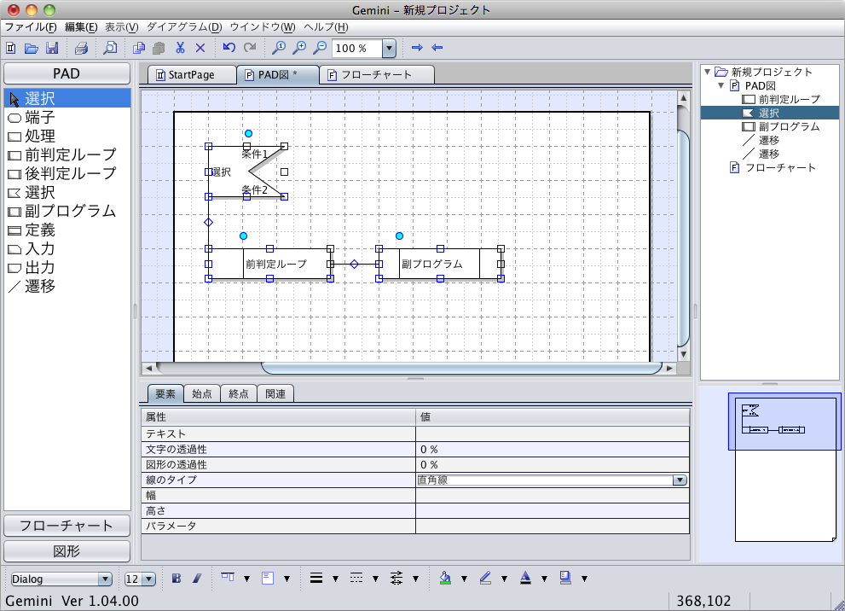Open the shadow style dropdown arrow
845x611 pixels.
tap(584, 579)
